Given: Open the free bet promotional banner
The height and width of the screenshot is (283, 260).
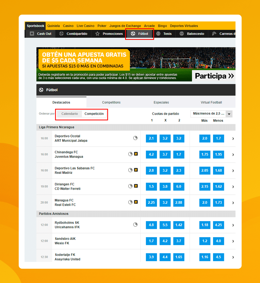Looking at the screenshot, I should 136,64.
